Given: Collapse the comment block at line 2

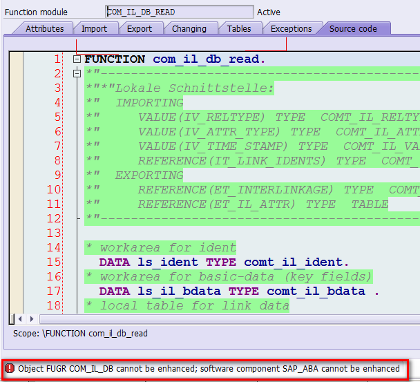Looking at the screenshot, I should 77,73.
